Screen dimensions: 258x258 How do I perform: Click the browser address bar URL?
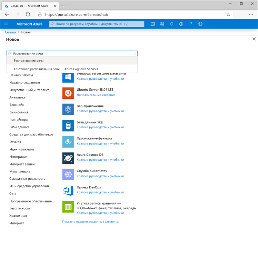coord(76,15)
